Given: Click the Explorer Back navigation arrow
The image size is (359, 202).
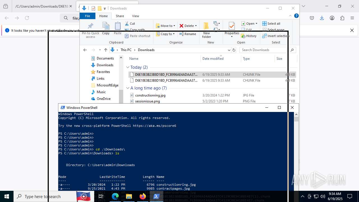Looking at the screenshot, I should pyautogui.click(x=85, y=50).
